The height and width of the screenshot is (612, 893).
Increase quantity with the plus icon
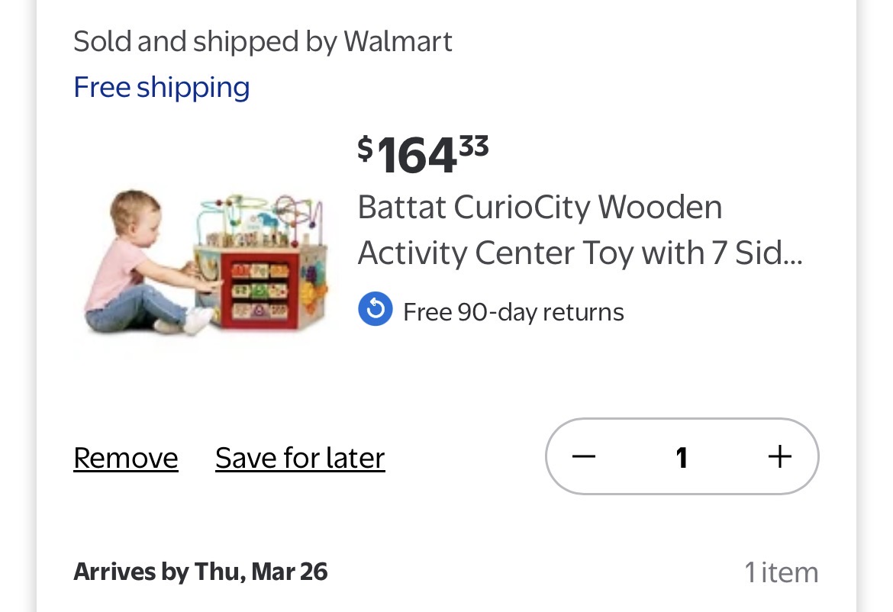[x=779, y=456]
